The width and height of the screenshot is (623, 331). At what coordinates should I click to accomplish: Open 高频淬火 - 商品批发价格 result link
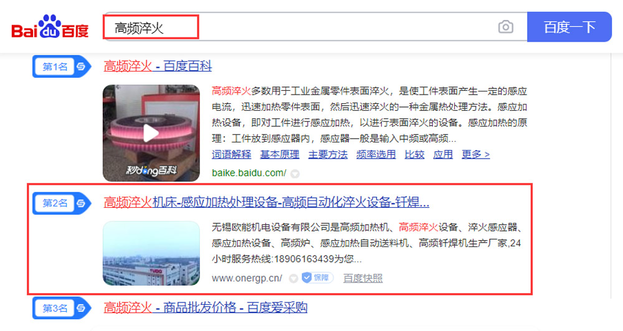pyautogui.click(x=206, y=307)
